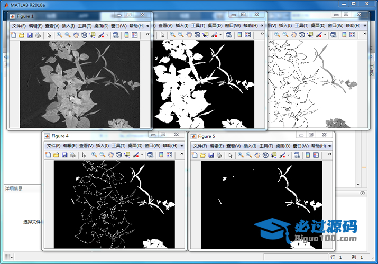Image resolution: width=378 pixels, height=264 pixels.
Task: Print Figure 1 with the printer icon
Action: pyautogui.click(x=38, y=35)
